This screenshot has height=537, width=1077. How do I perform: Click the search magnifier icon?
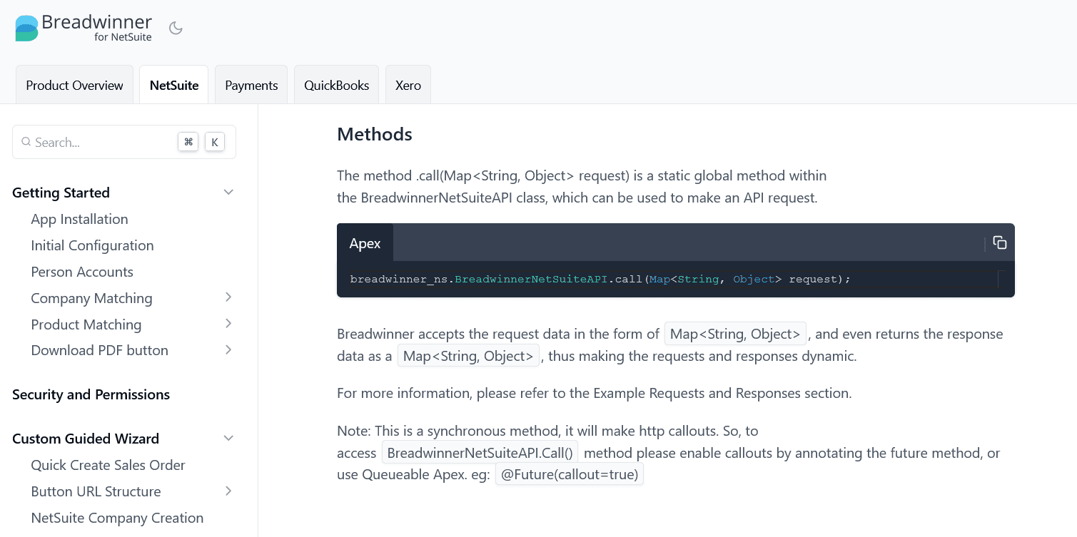pyautogui.click(x=26, y=142)
